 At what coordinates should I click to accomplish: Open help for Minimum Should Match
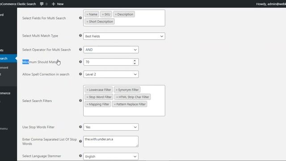tap(80, 62)
